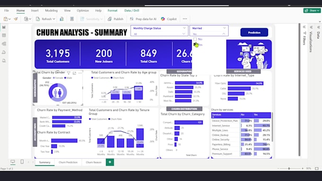This screenshot has width=322, height=181.
Task: Open the Insert ribbon tab
Action: (x=35, y=10)
